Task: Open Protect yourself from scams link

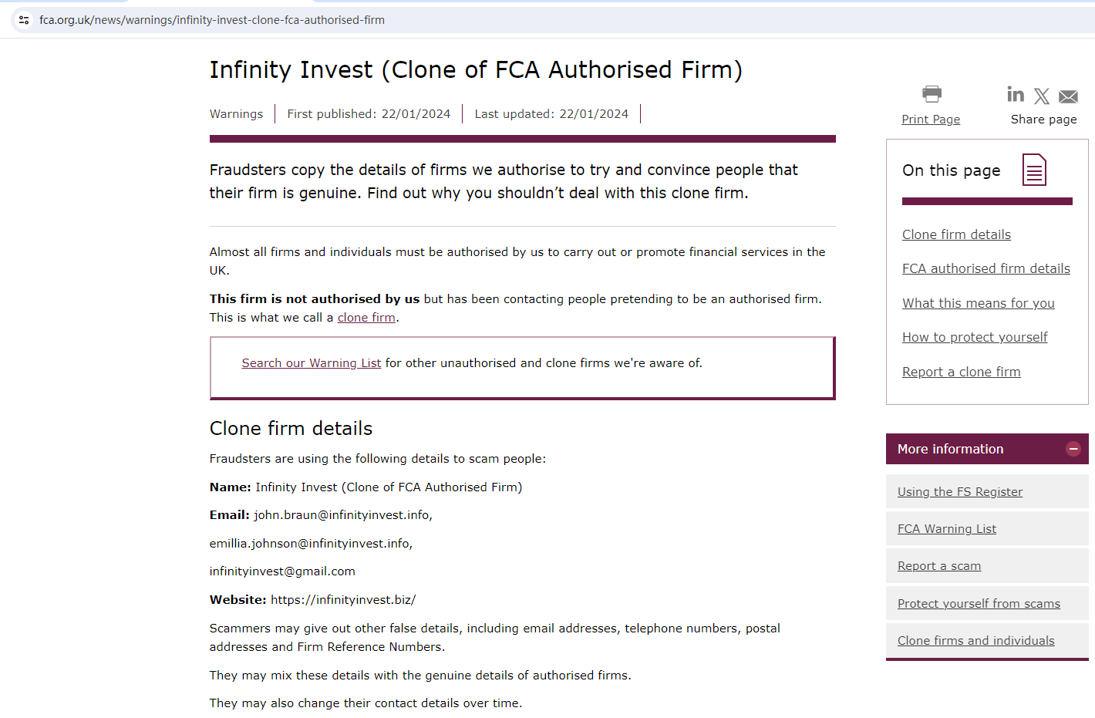Action: coord(978,604)
